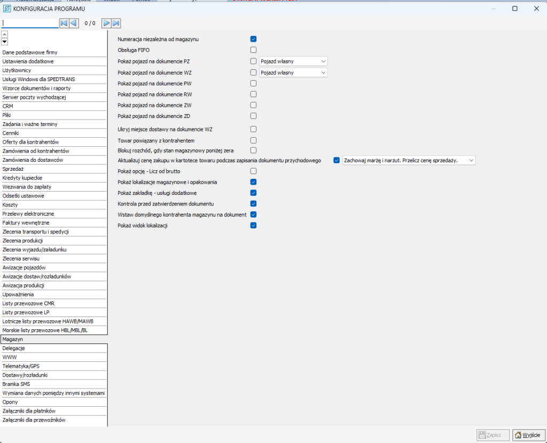Maximize the Konfiguracja programu window
The width and height of the screenshot is (547, 443).
click(x=514, y=9)
